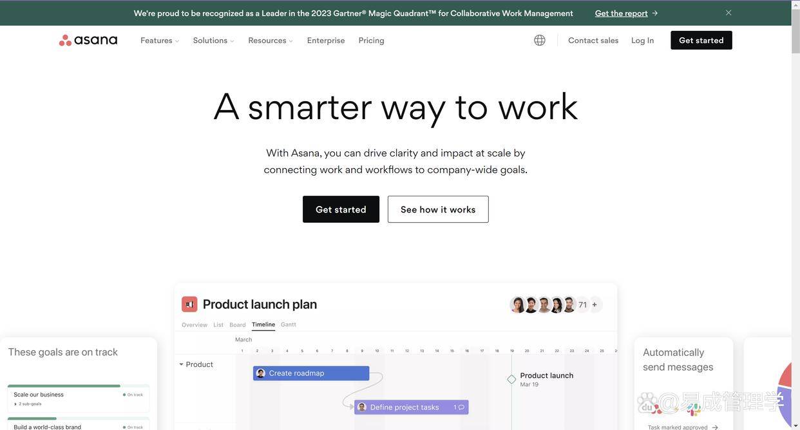The width and height of the screenshot is (800, 430).
Task: Open the globe language selector icon
Action: coord(540,40)
